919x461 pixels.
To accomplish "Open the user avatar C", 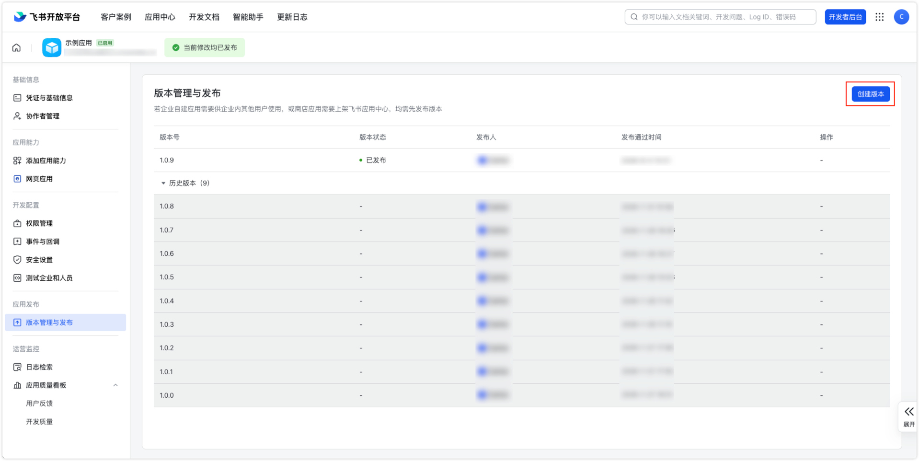I will point(901,17).
